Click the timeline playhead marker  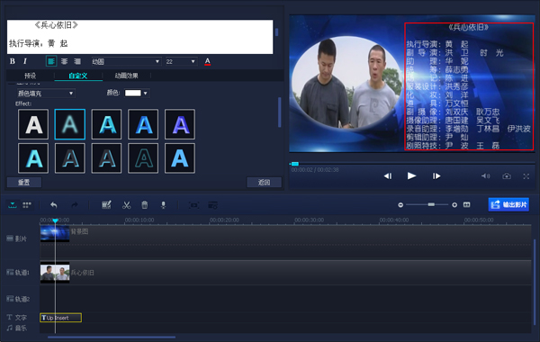(55, 220)
